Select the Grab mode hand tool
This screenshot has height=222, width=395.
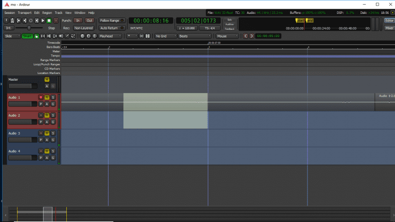pyautogui.click(x=37, y=36)
